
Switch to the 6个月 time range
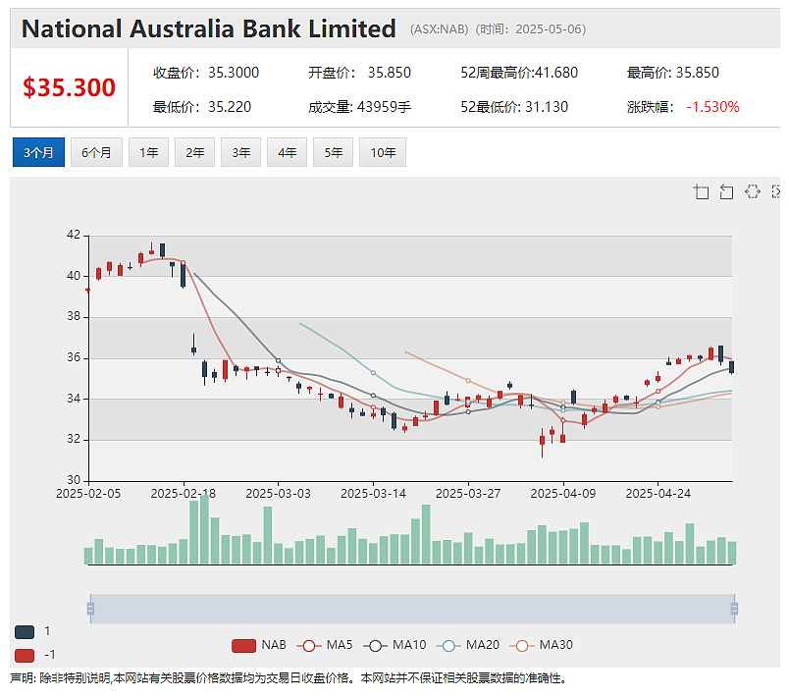(x=96, y=152)
